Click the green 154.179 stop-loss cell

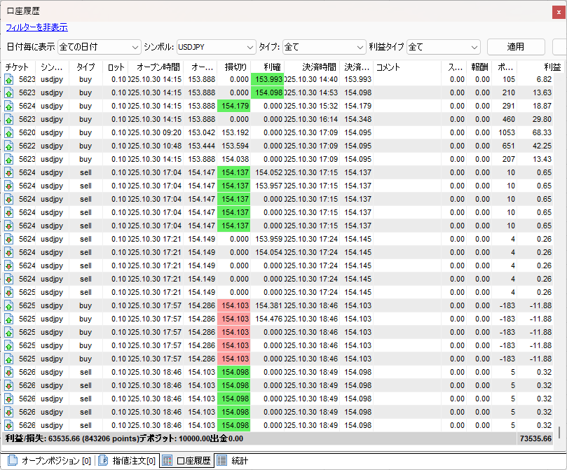(234, 106)
